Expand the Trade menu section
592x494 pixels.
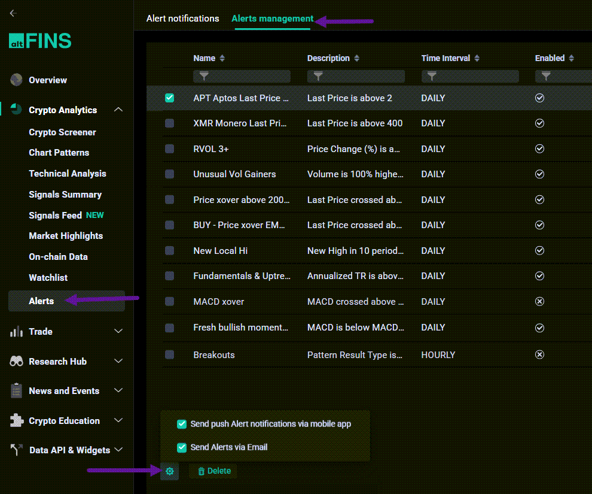point(118,331)
